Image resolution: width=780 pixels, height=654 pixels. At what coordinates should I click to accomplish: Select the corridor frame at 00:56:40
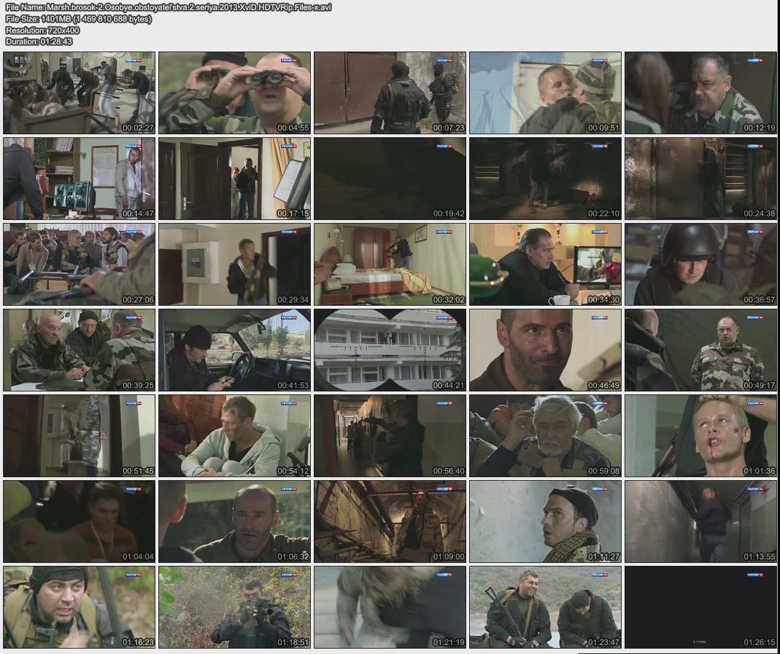(390, 436)
